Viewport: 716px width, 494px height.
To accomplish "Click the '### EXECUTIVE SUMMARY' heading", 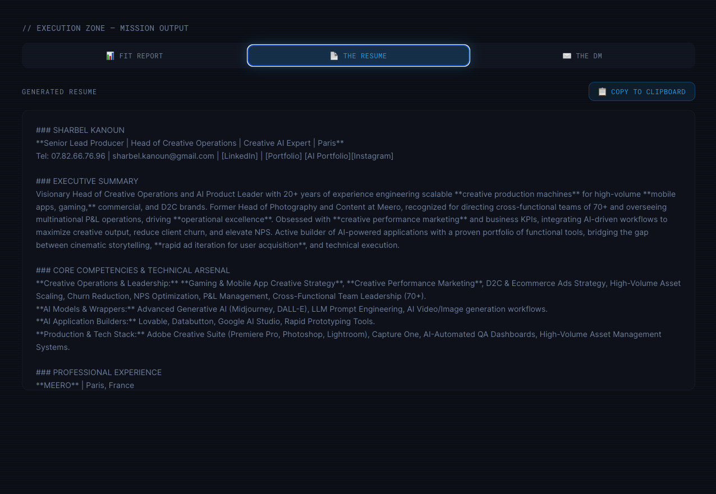I will (87, 181).
